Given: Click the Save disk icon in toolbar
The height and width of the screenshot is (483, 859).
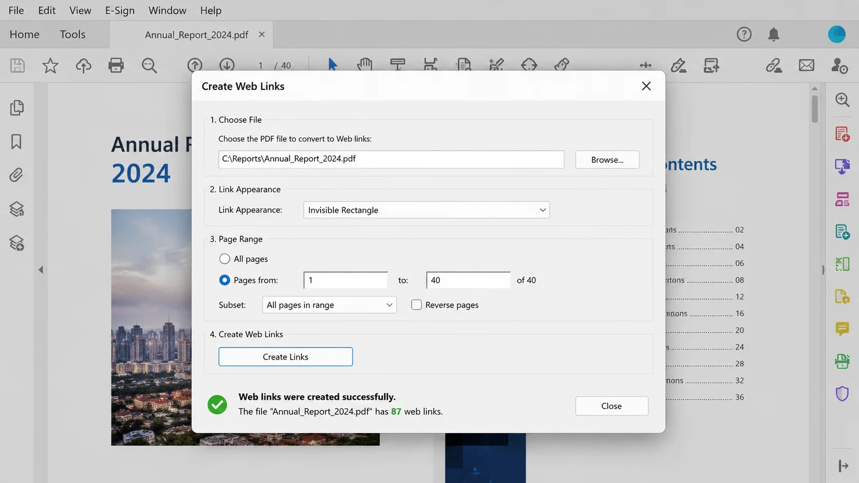Looking at the screenshot, I should coord(17,65).
